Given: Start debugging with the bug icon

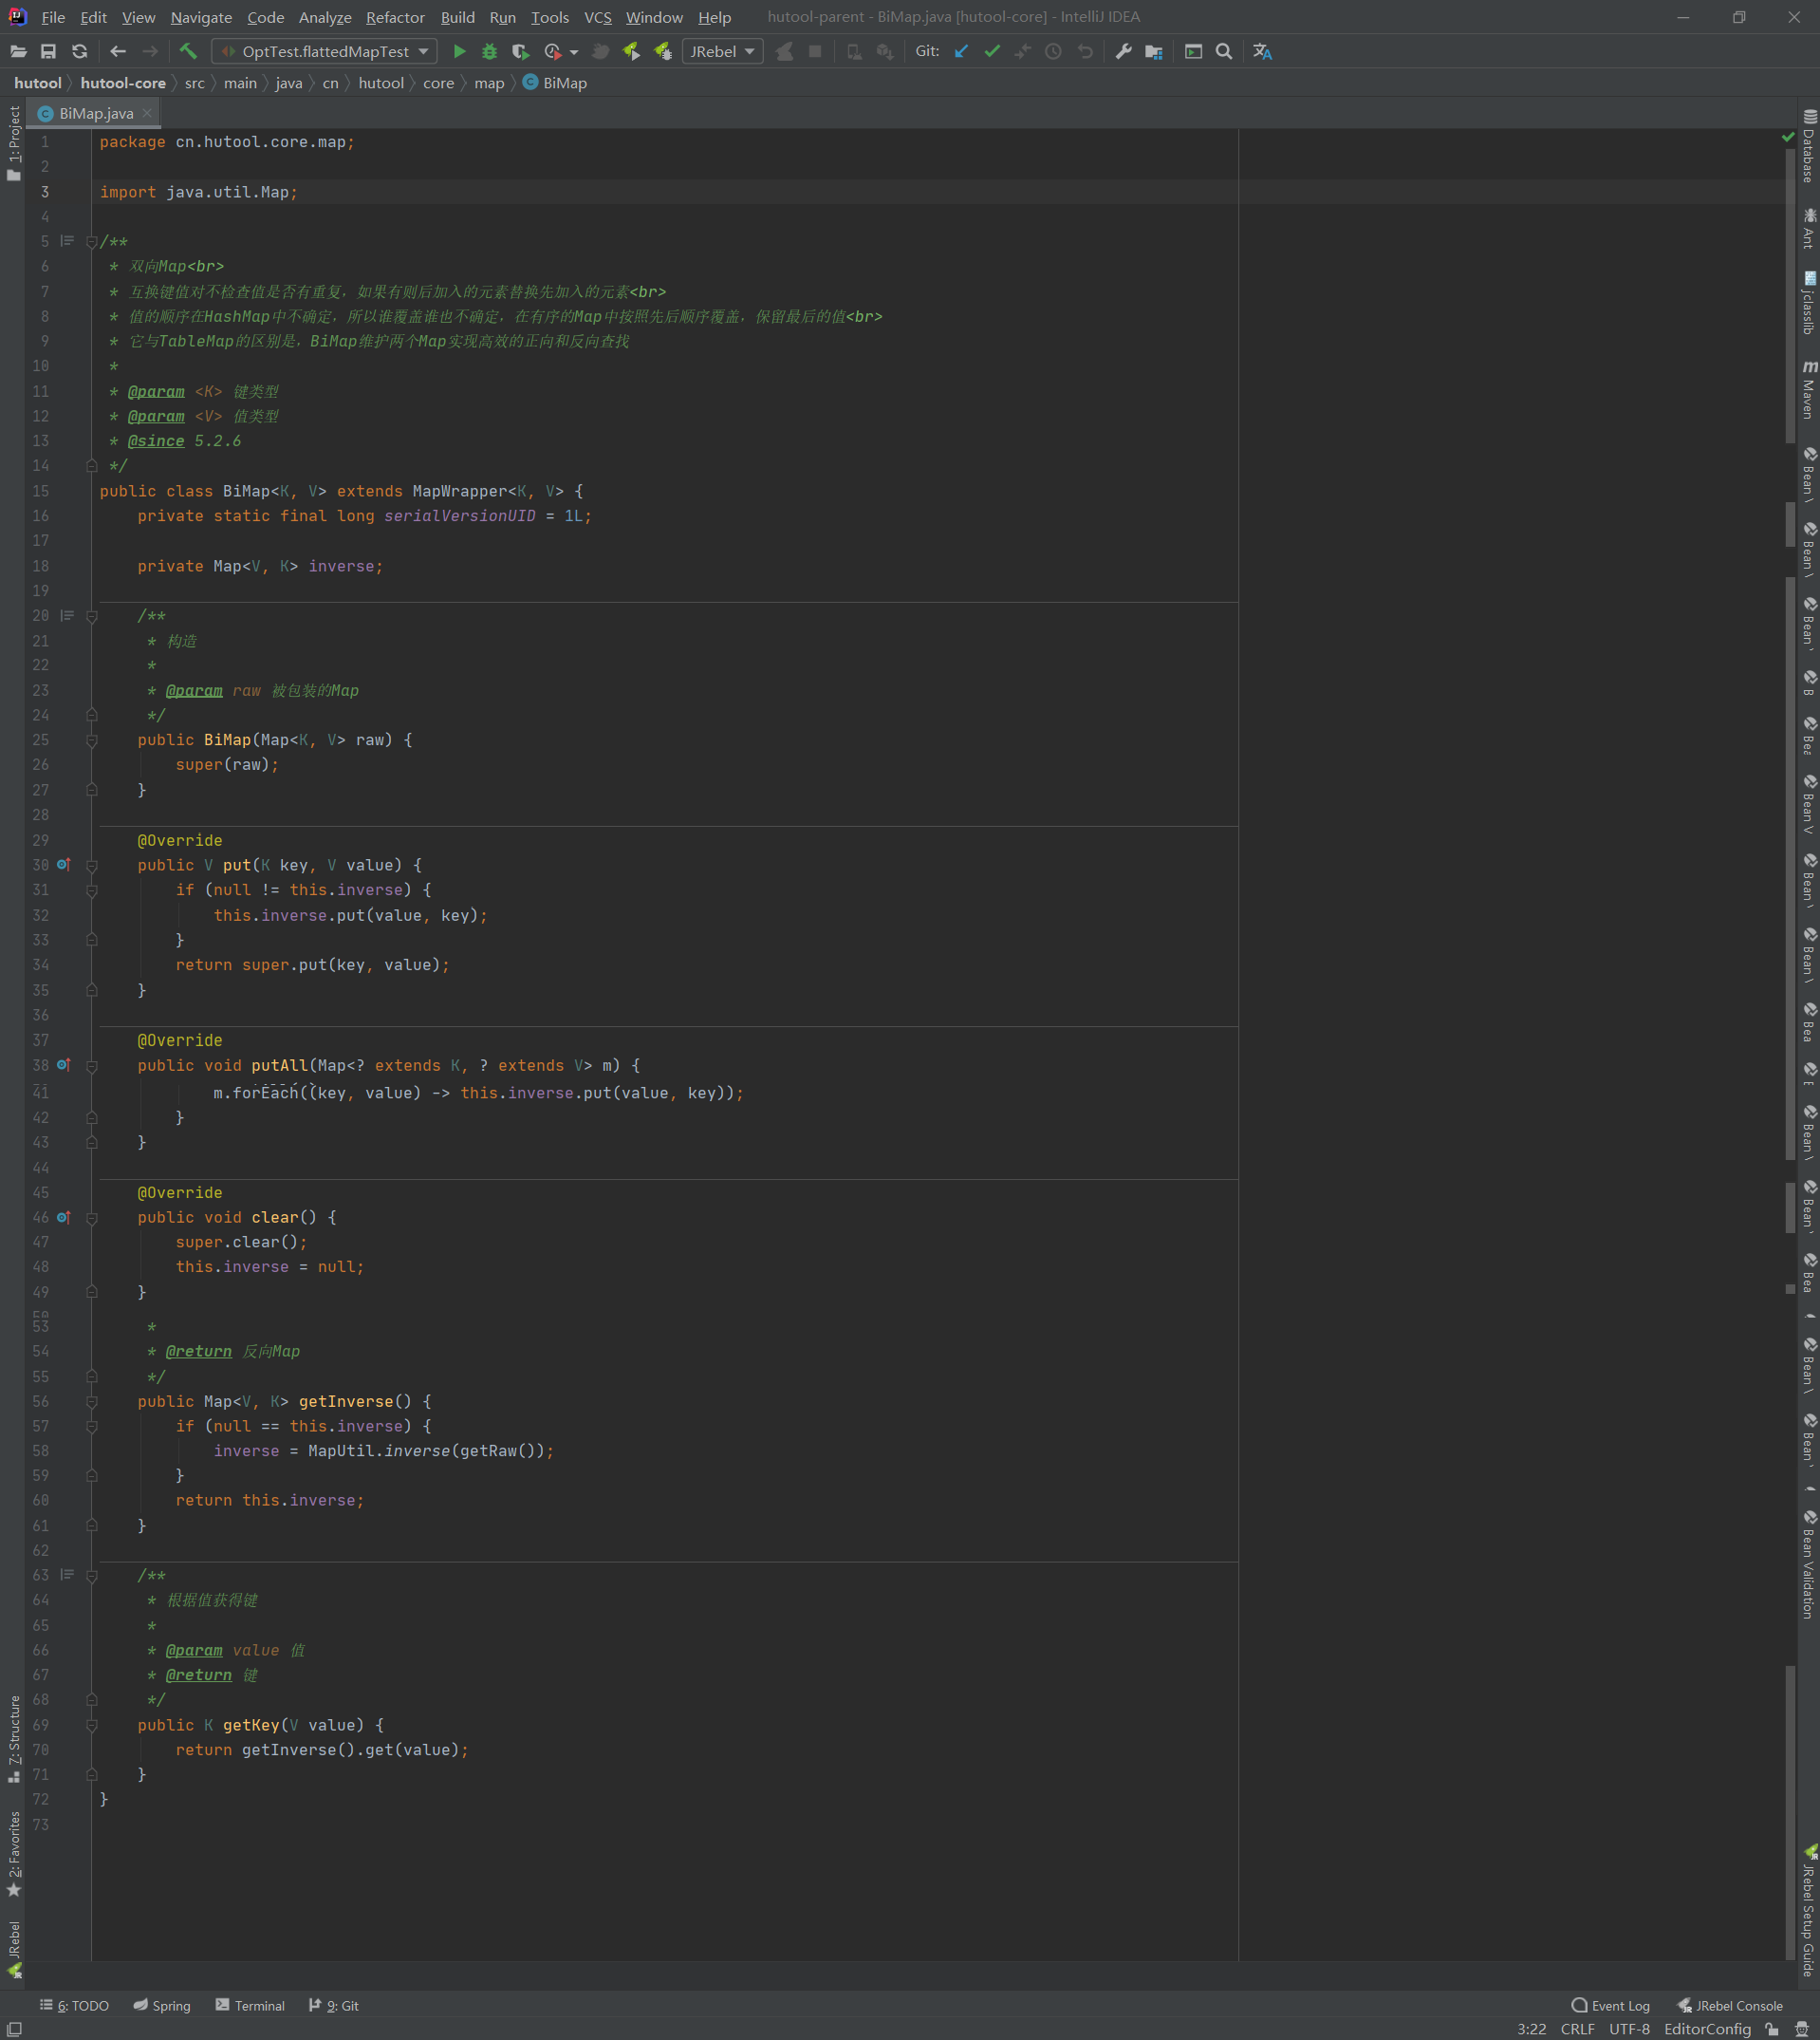Looking at the screenshot, I should (x=489, y=51).
